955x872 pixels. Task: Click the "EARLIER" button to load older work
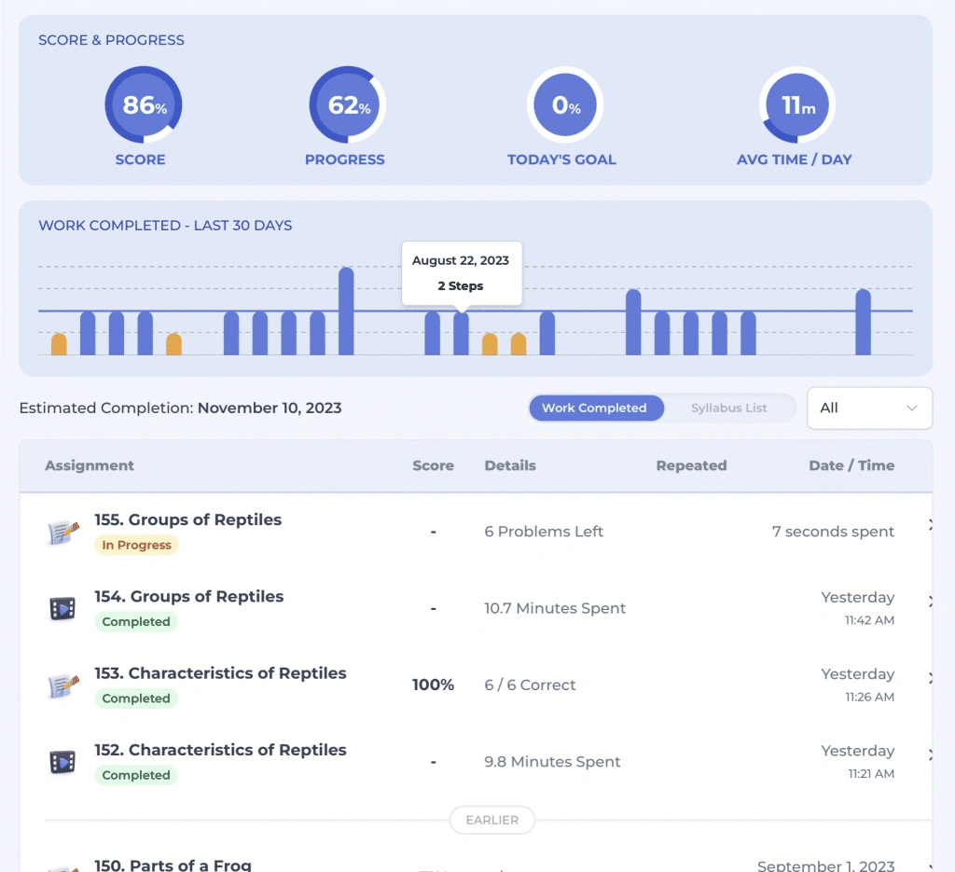point(491,820)
